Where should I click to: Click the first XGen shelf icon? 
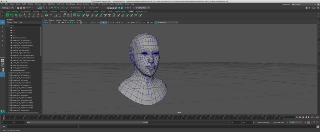[x=7, y=15]
